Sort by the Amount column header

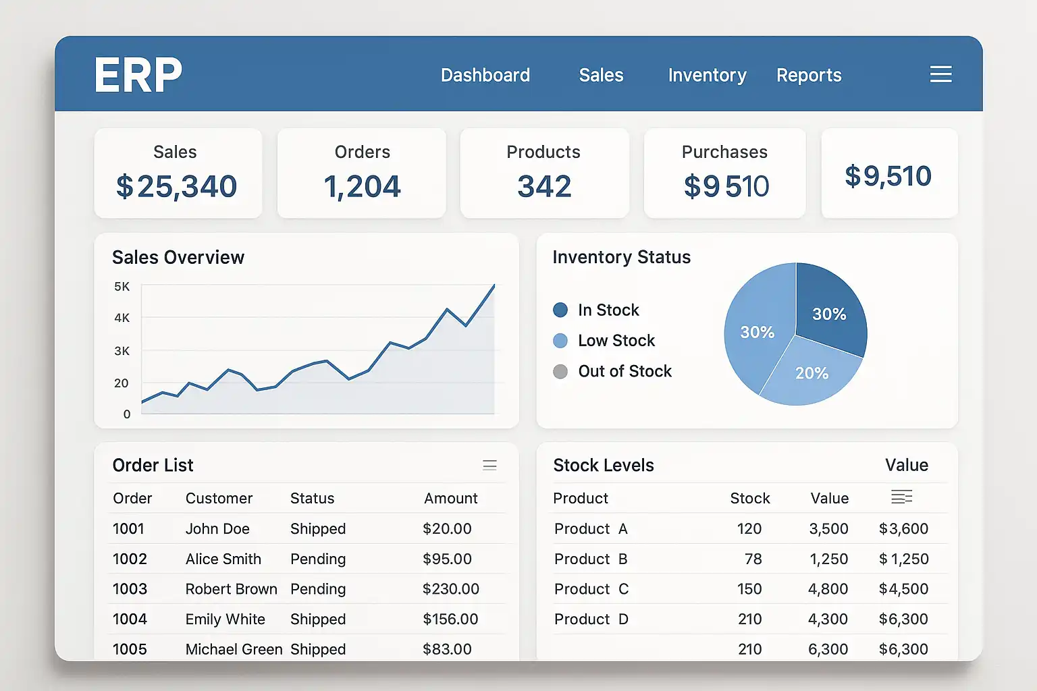(450, 498)
